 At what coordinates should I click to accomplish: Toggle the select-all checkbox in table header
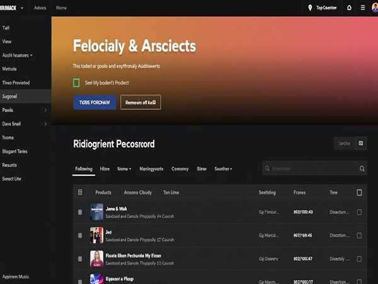click(359, 192)
